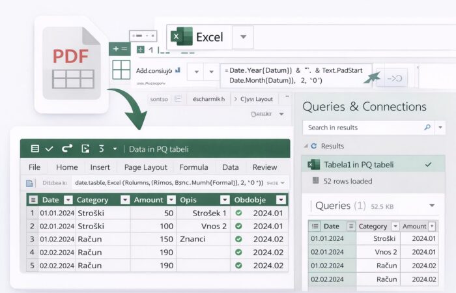Click the table grid icon

click(x=121, y=70)
